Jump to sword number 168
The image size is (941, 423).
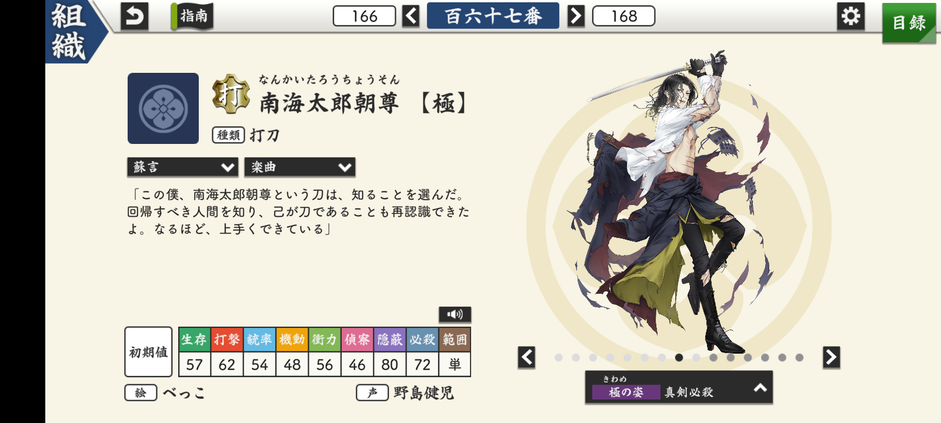tap(624, 16)
